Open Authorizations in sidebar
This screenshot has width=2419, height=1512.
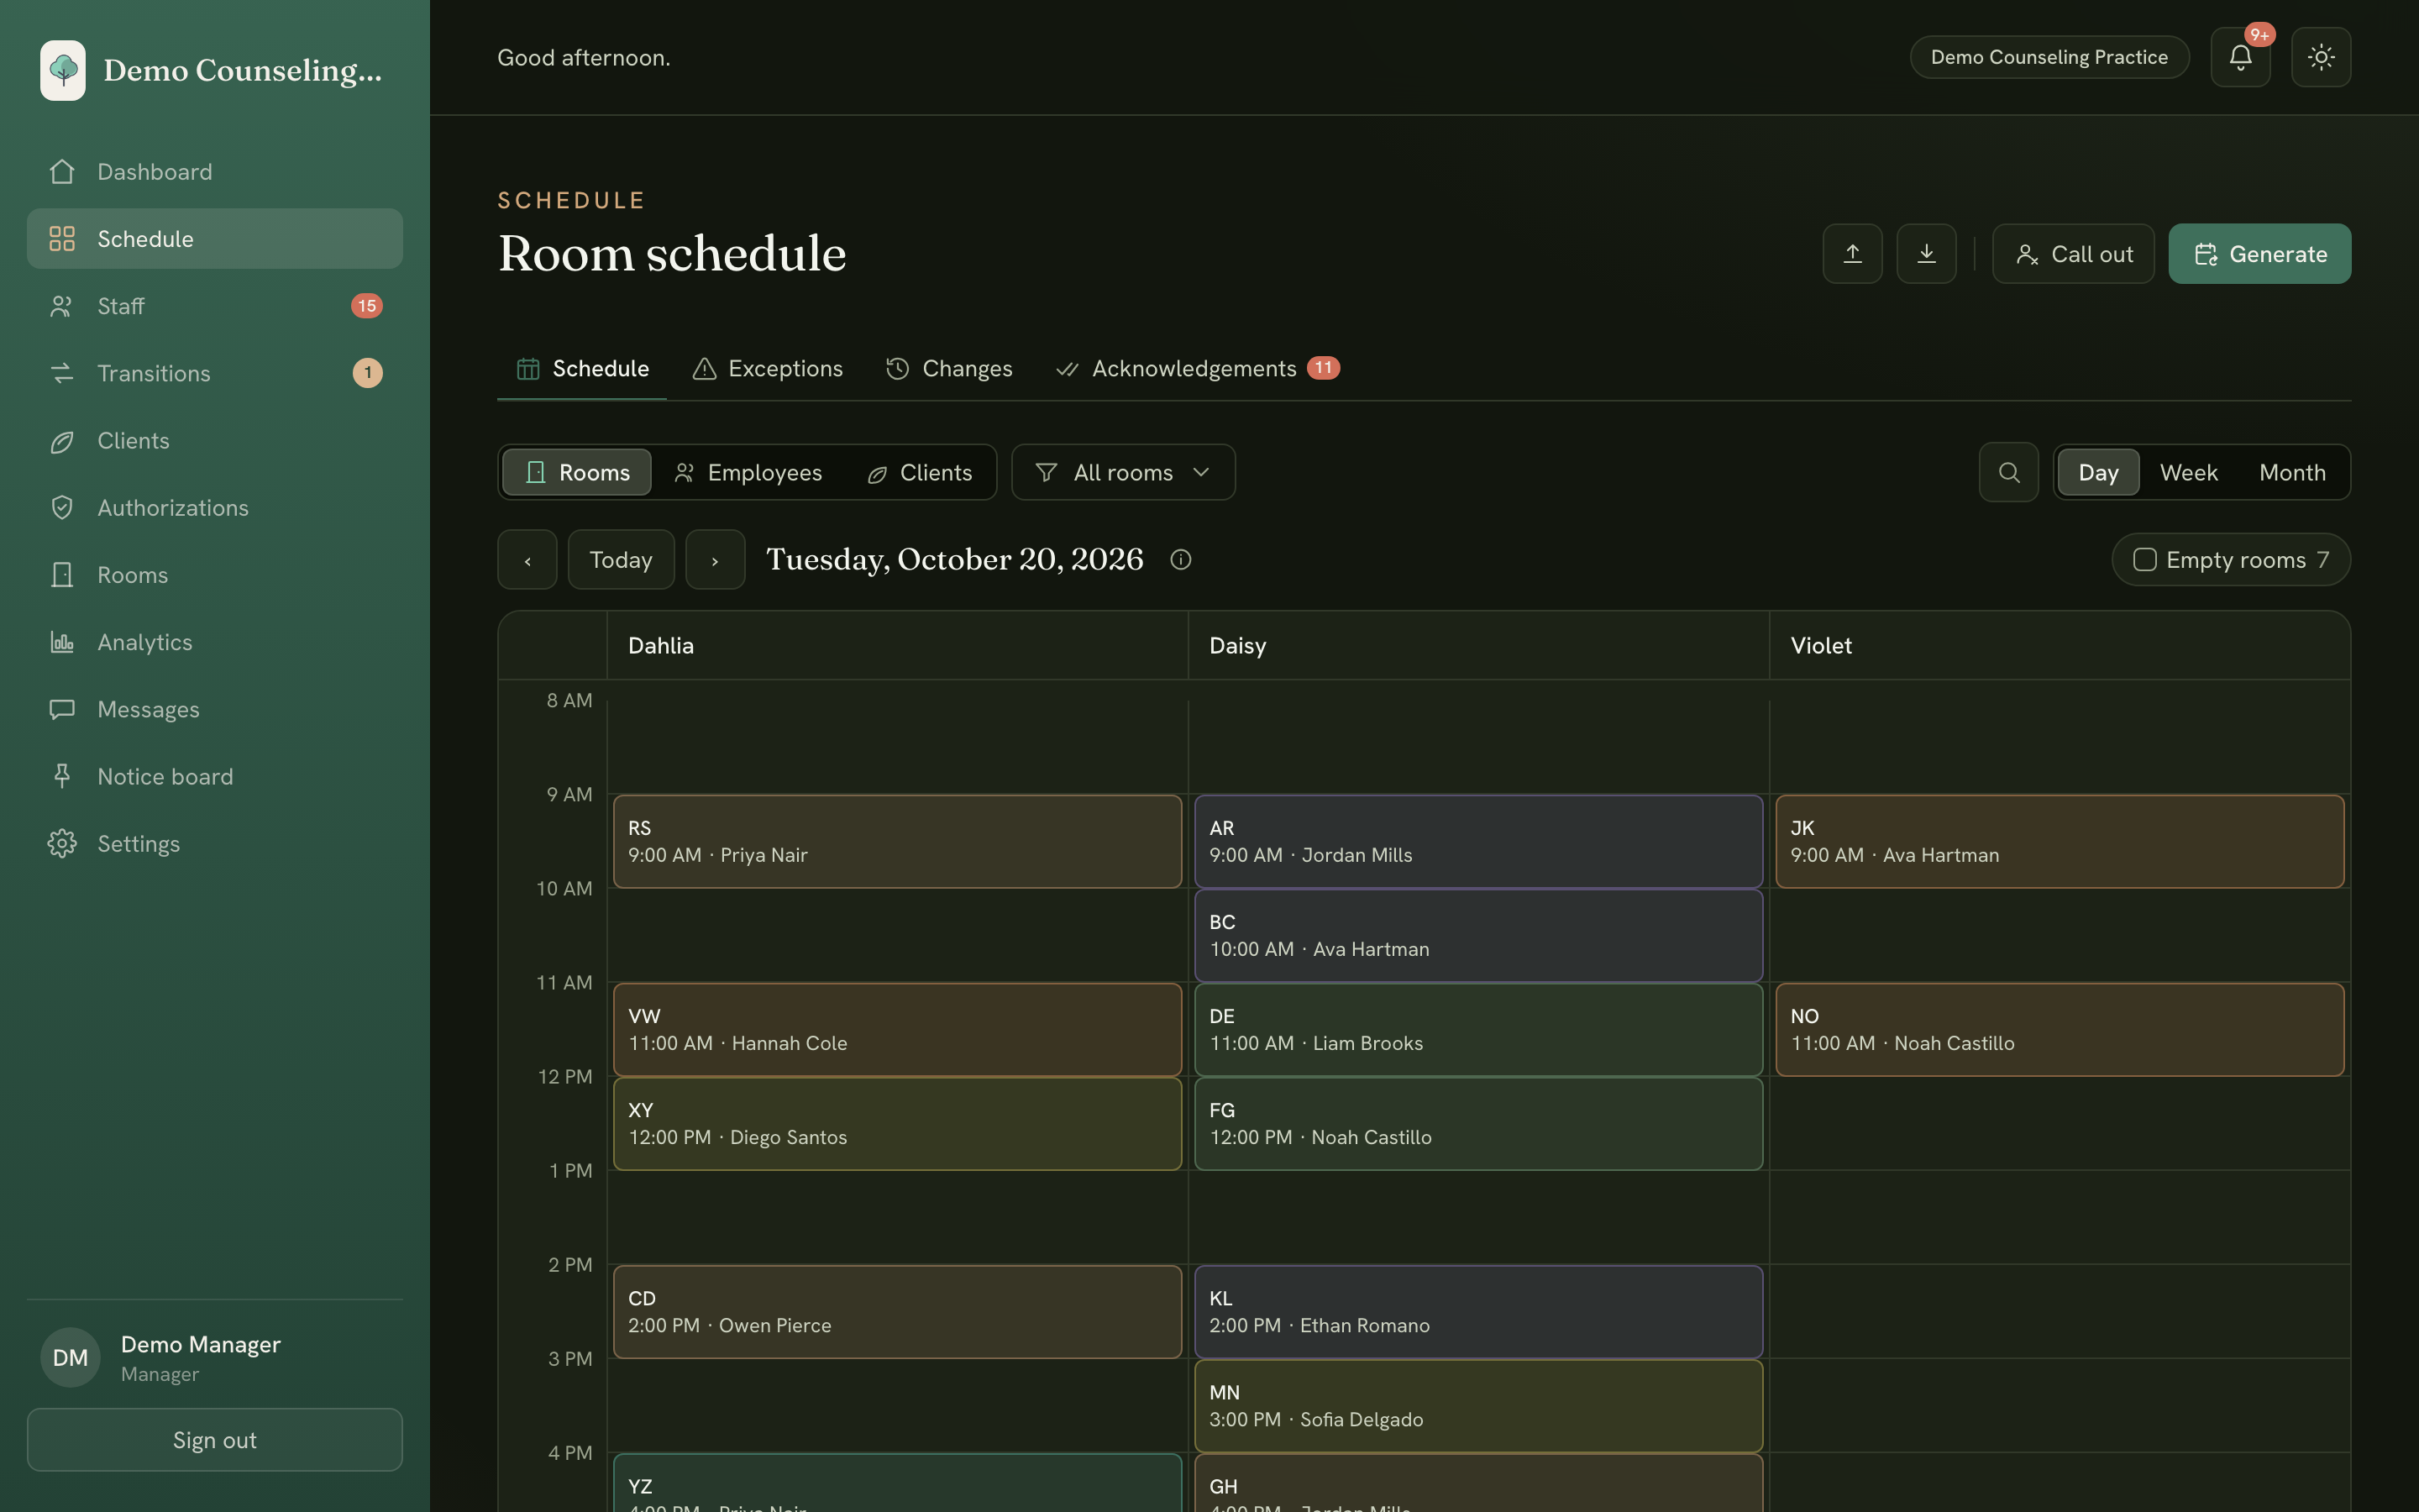tap(215, 508)
